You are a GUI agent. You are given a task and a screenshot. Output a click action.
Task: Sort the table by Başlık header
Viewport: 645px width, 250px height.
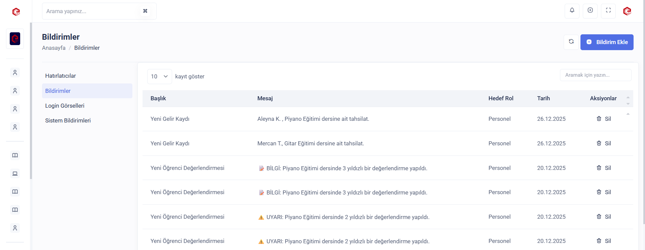click(x=158, y=98)
